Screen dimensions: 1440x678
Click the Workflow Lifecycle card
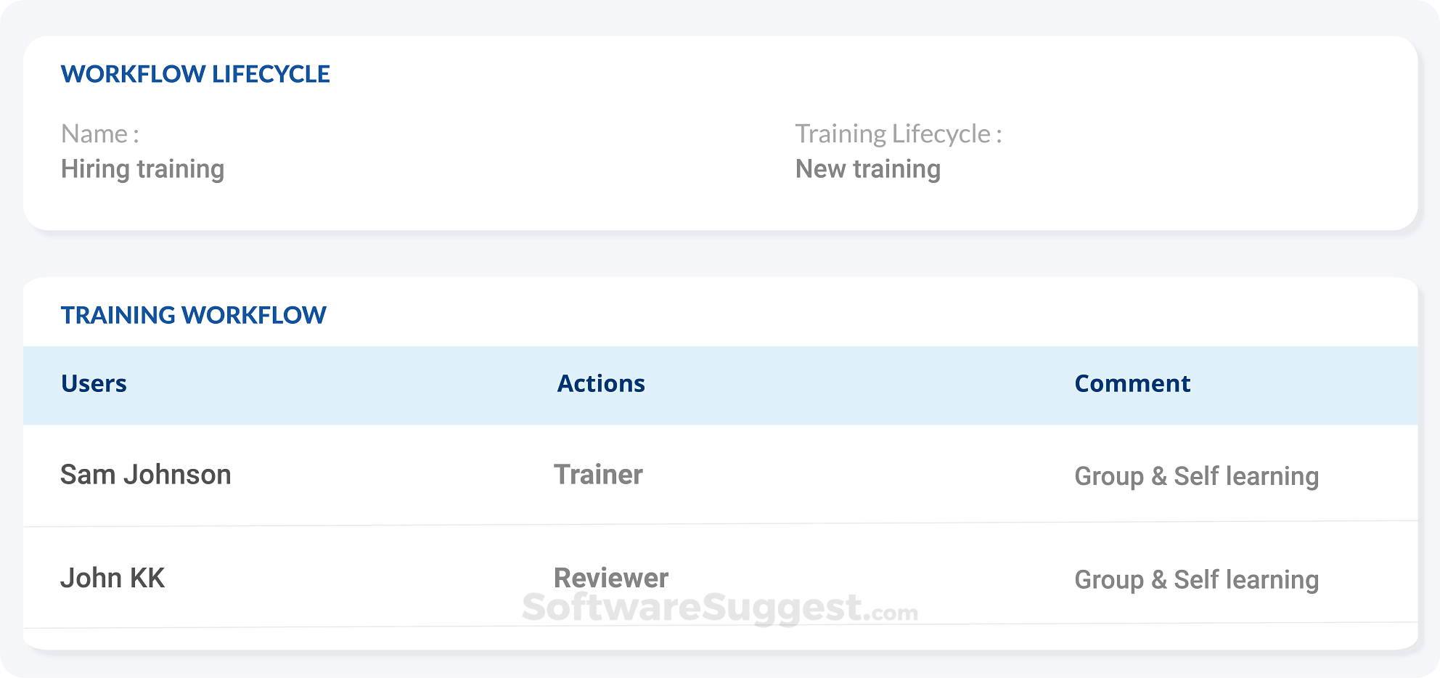click(x=720, y=134)
